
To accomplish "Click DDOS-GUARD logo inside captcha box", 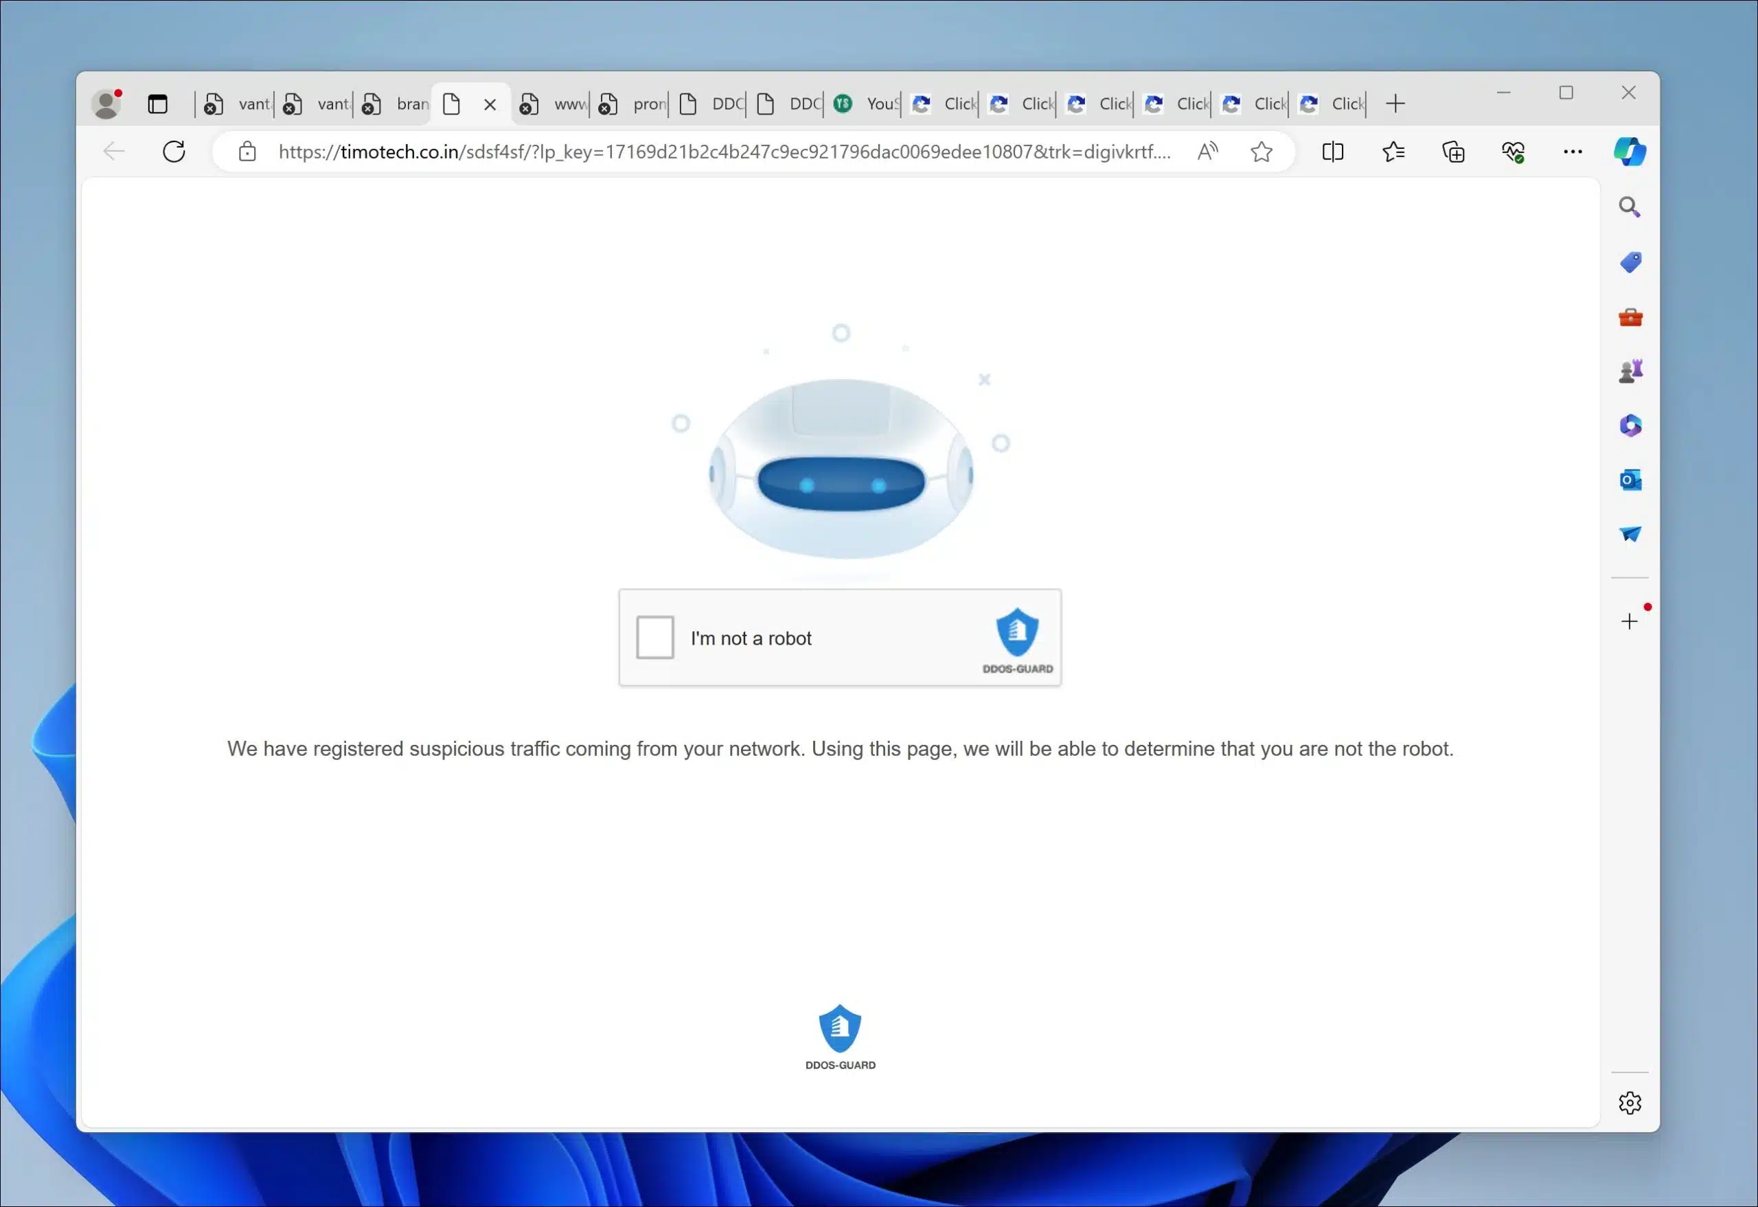I will click(x=1016, y=641).
